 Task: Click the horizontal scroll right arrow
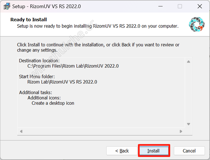(x=181, y=131)
